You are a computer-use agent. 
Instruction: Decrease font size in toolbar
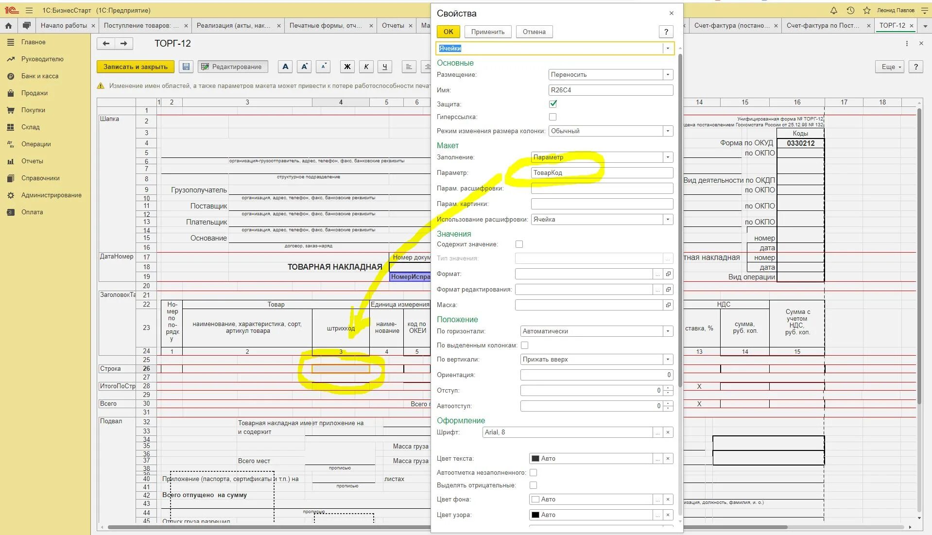(x=323, y=67)
